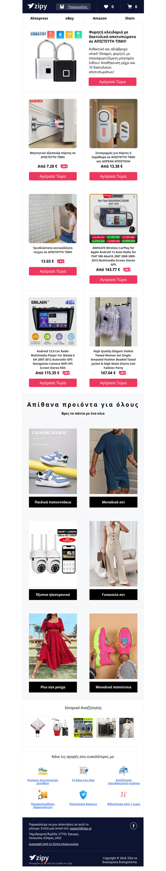Switch to the Aliexpress tab
This screenshot has height=871, width=166.
39,18
